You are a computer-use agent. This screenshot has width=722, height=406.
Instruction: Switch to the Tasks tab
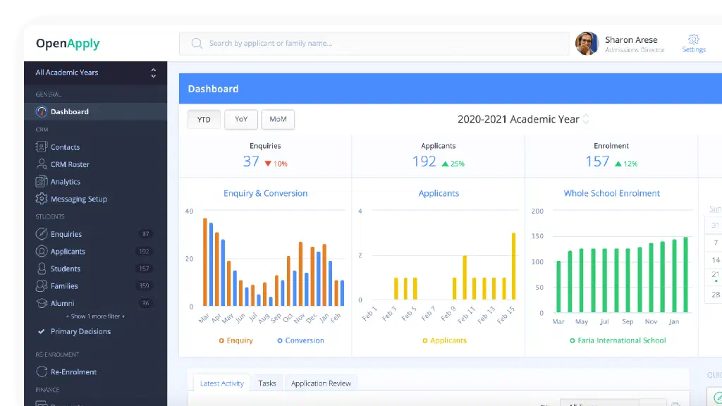coord(267,383)
